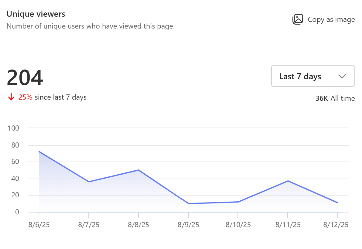Click the Unique viewers heading

click(36, 14)
